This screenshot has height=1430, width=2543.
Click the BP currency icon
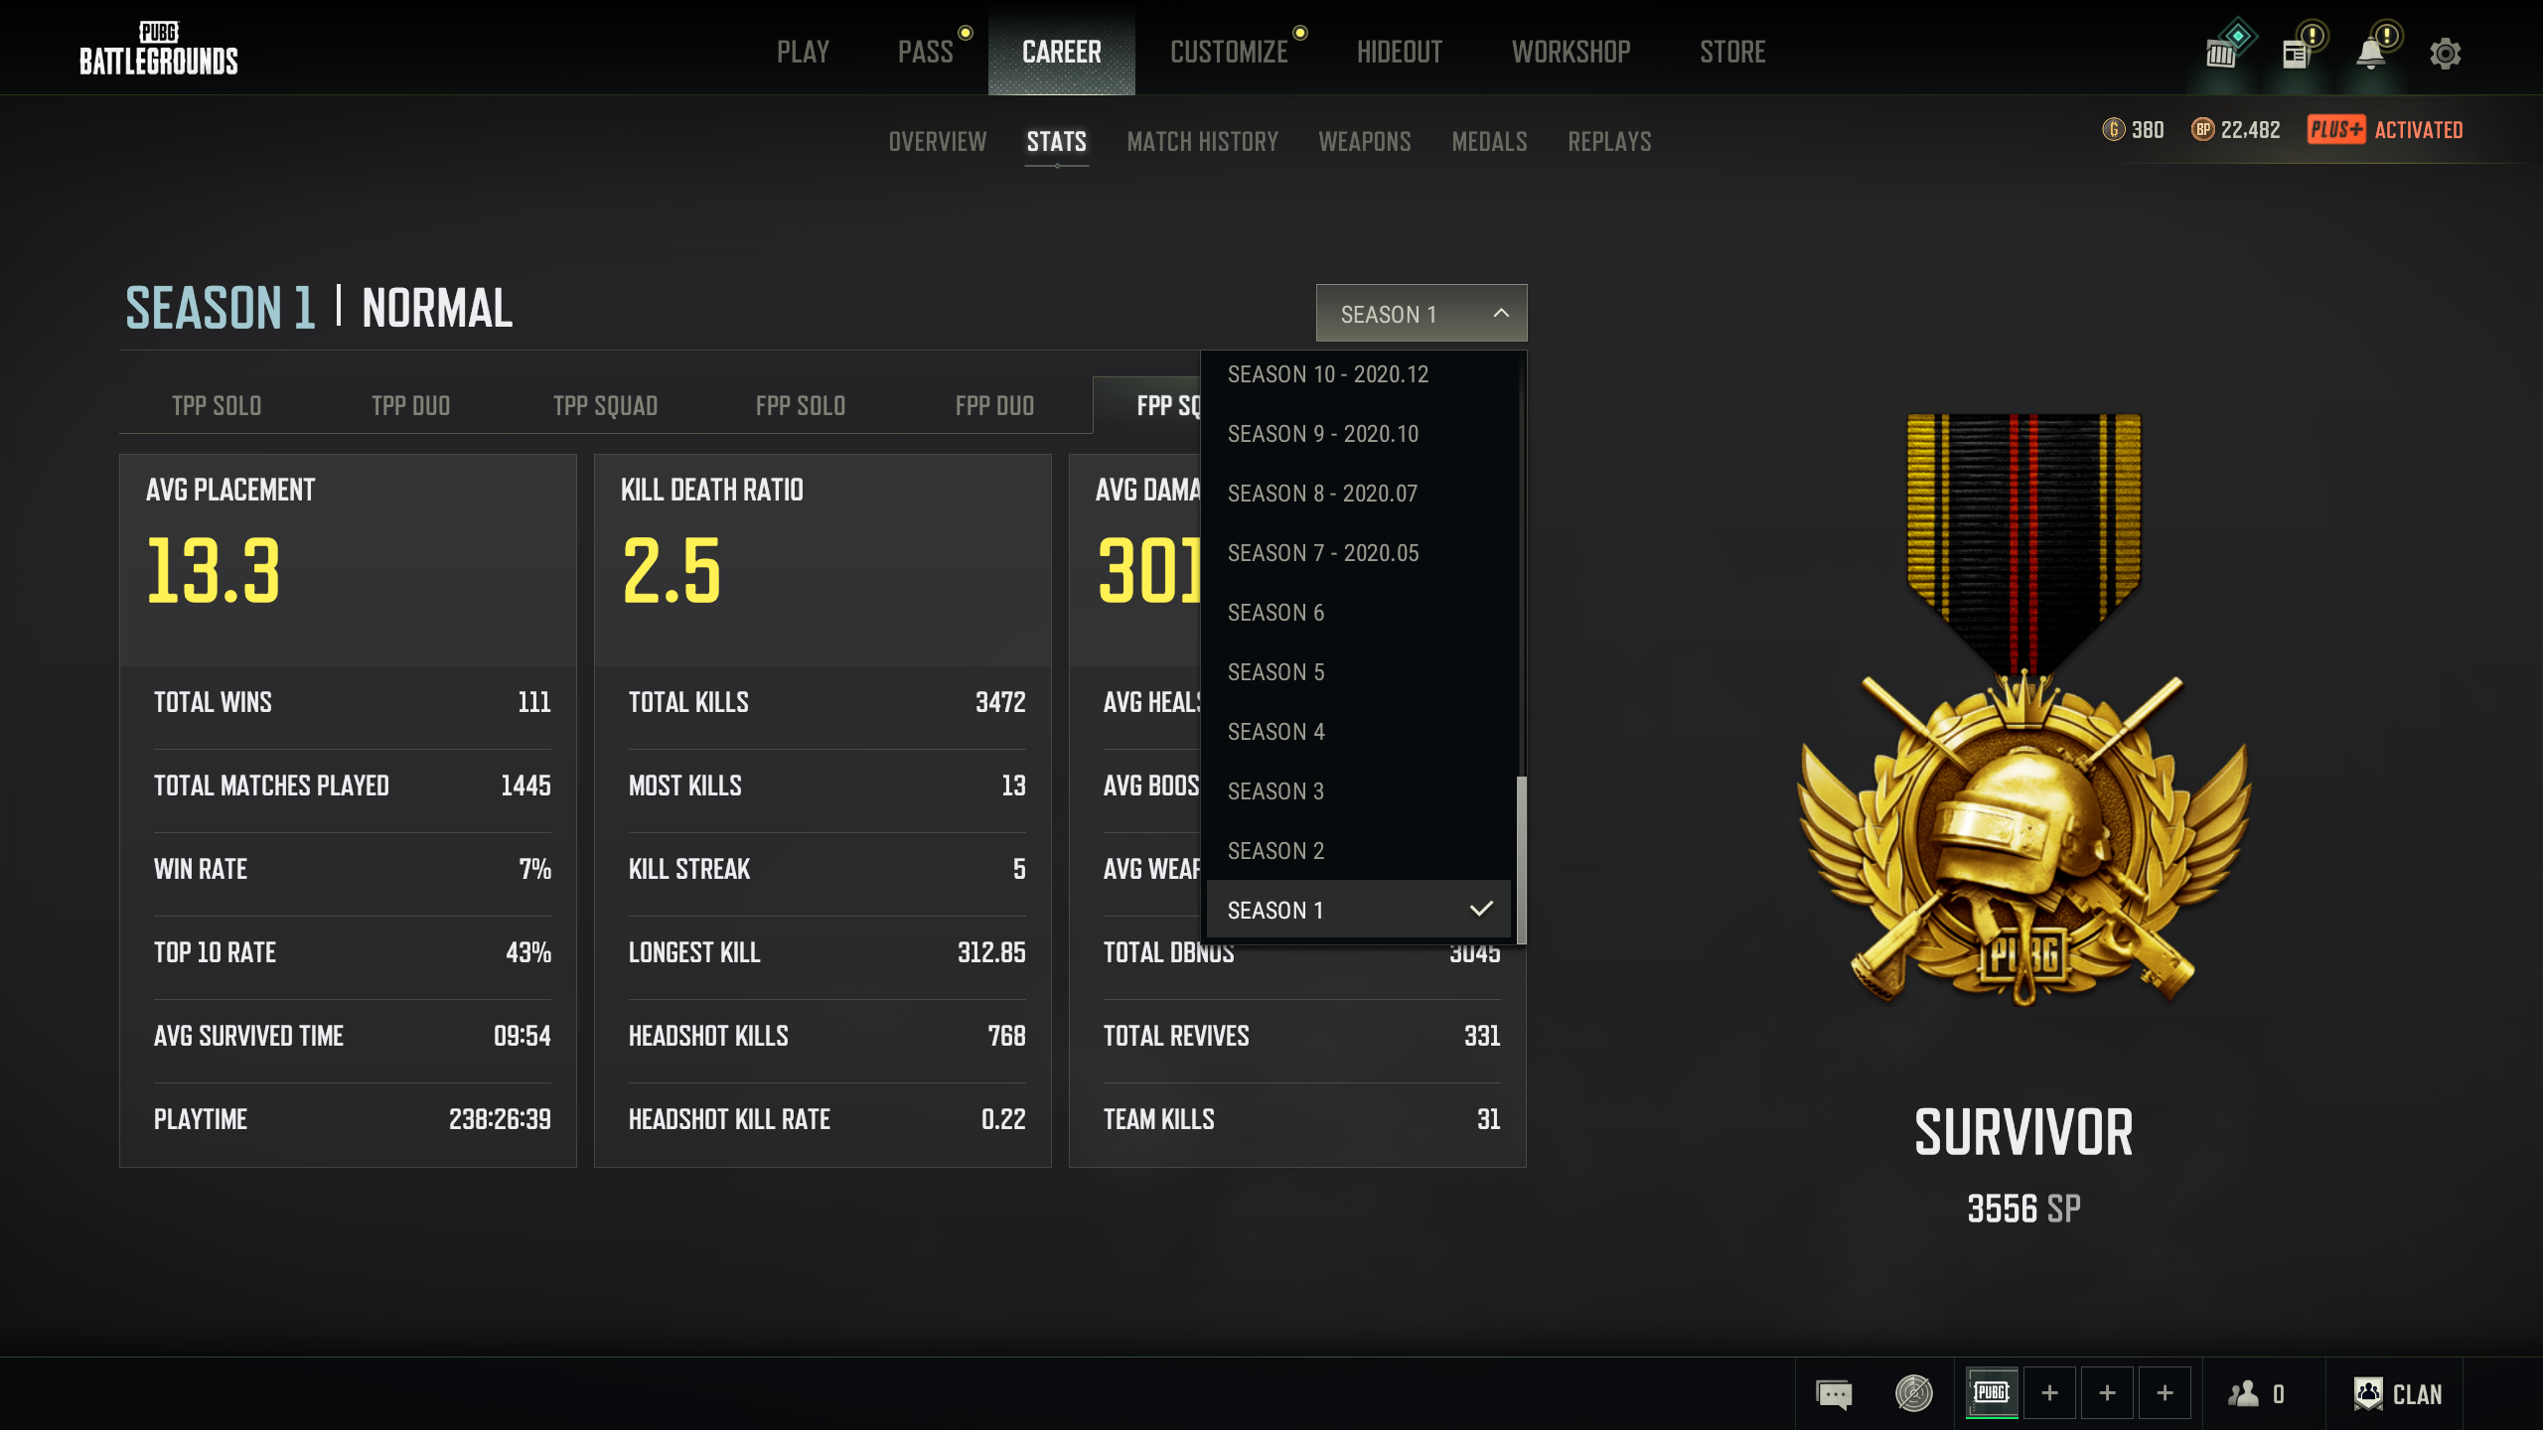2202,129
